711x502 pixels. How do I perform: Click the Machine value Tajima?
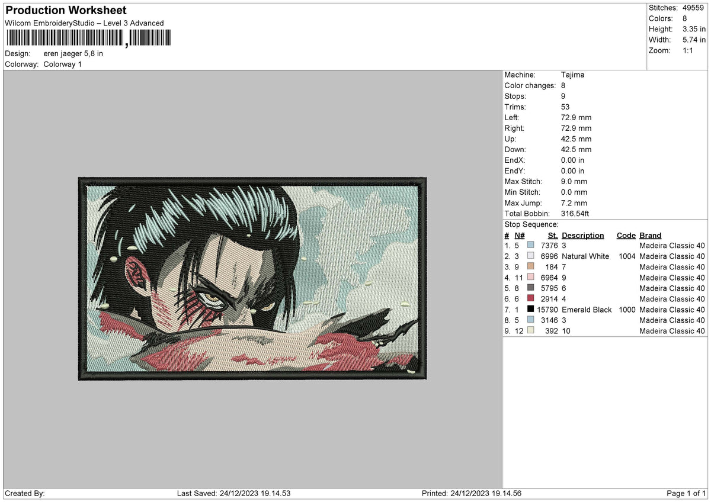[x=572, y=75]
